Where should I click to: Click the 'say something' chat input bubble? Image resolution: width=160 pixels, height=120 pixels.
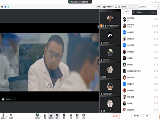[x=9, y=99]
